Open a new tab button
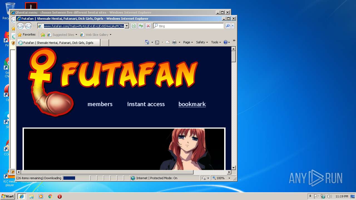 [x=104, y=43]
